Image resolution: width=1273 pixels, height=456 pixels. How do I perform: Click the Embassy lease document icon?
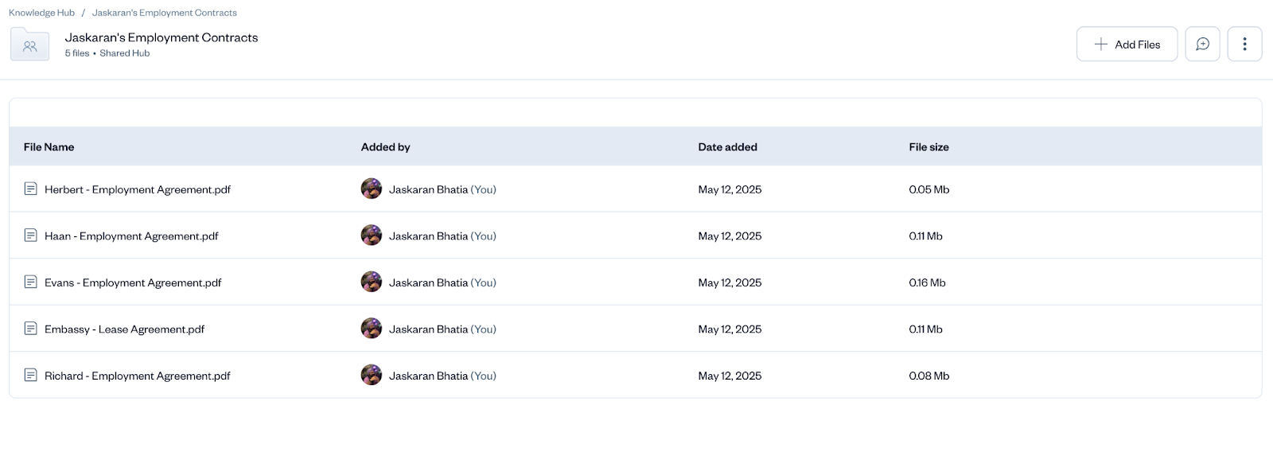click(x=31, y=329)
